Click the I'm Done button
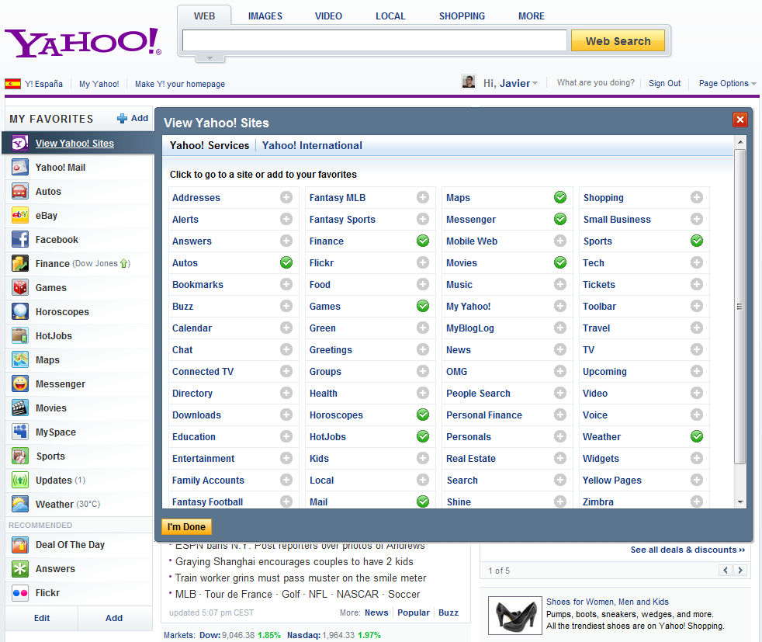762x642 pixels. [x=186, y=527]
